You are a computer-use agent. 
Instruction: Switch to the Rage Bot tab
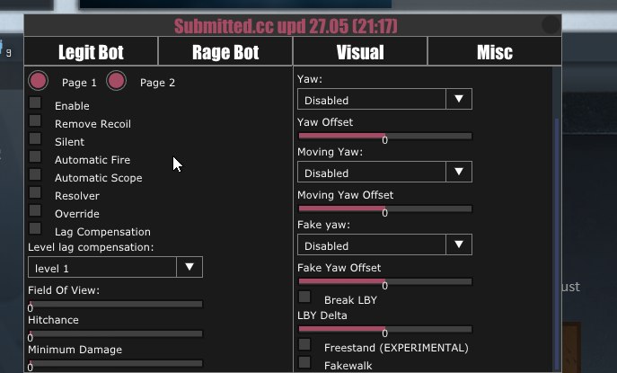(x=225, y=51)
